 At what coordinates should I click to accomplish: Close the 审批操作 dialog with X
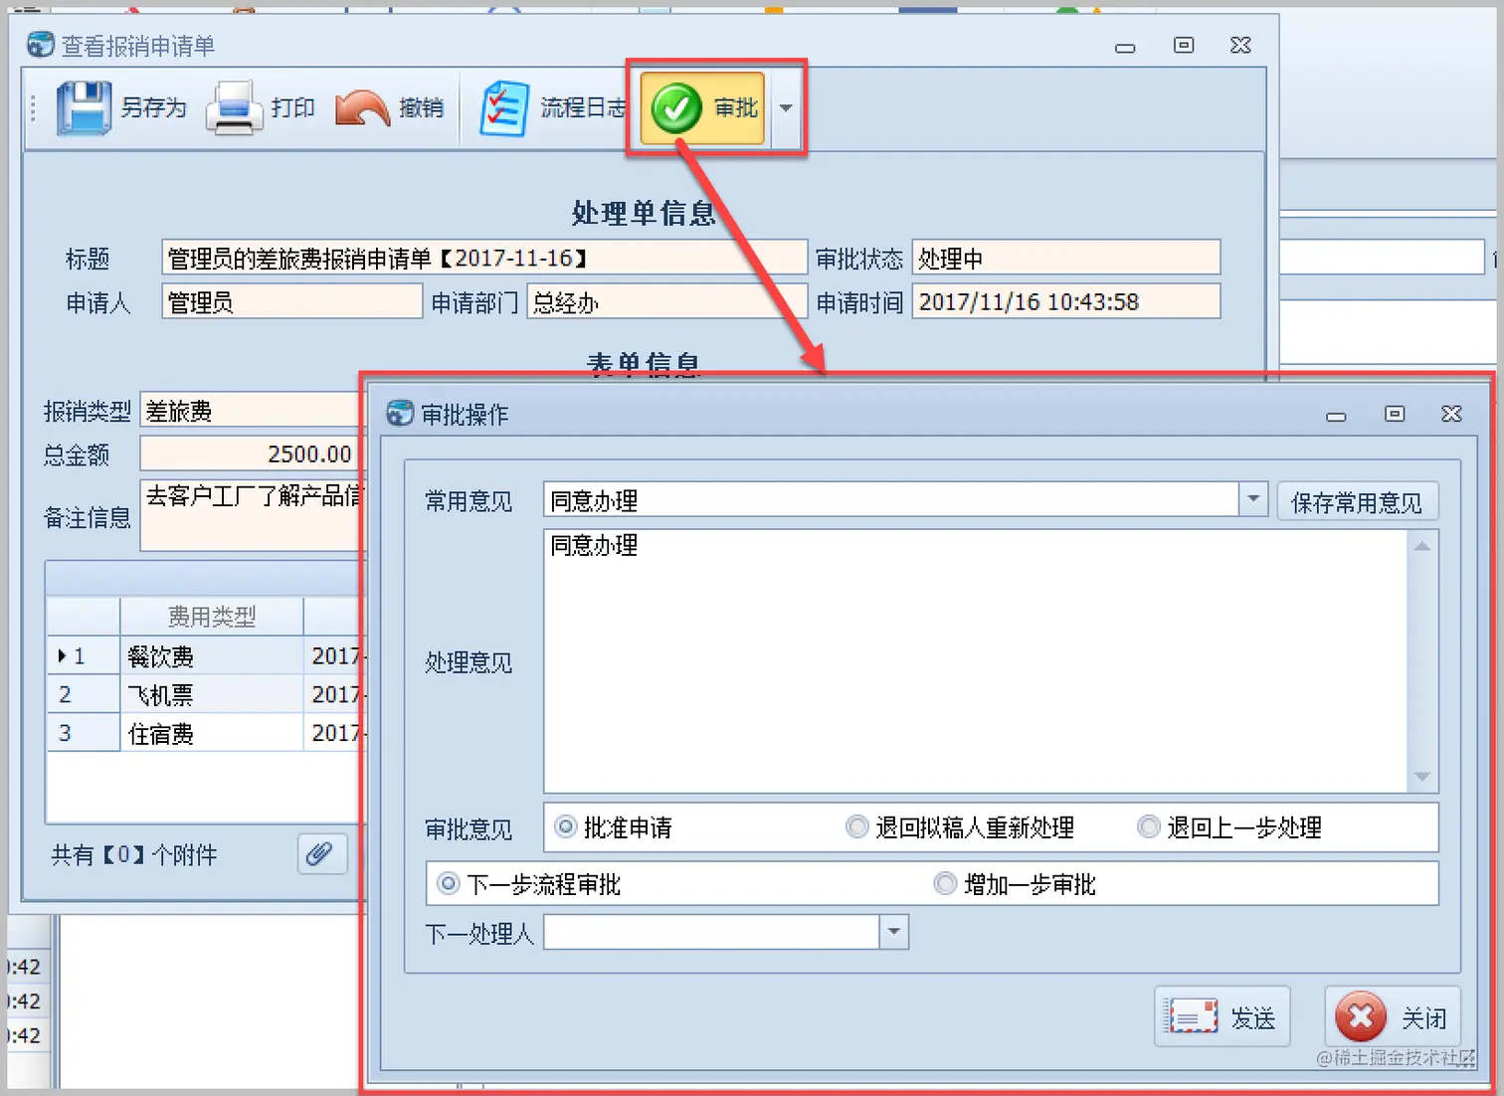[1452, 413]
